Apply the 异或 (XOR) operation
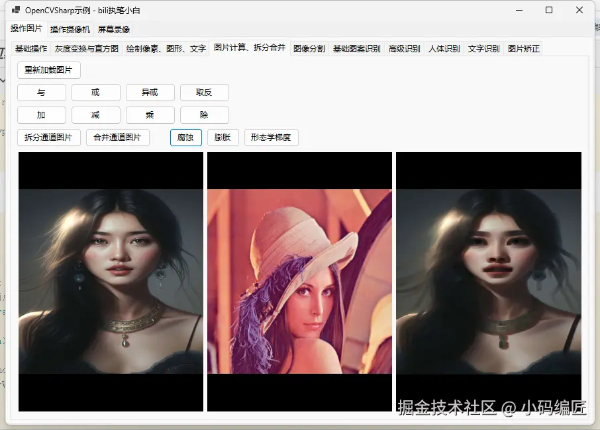The height and width of the screenshot is (430, 600). [x=150, y=93]
